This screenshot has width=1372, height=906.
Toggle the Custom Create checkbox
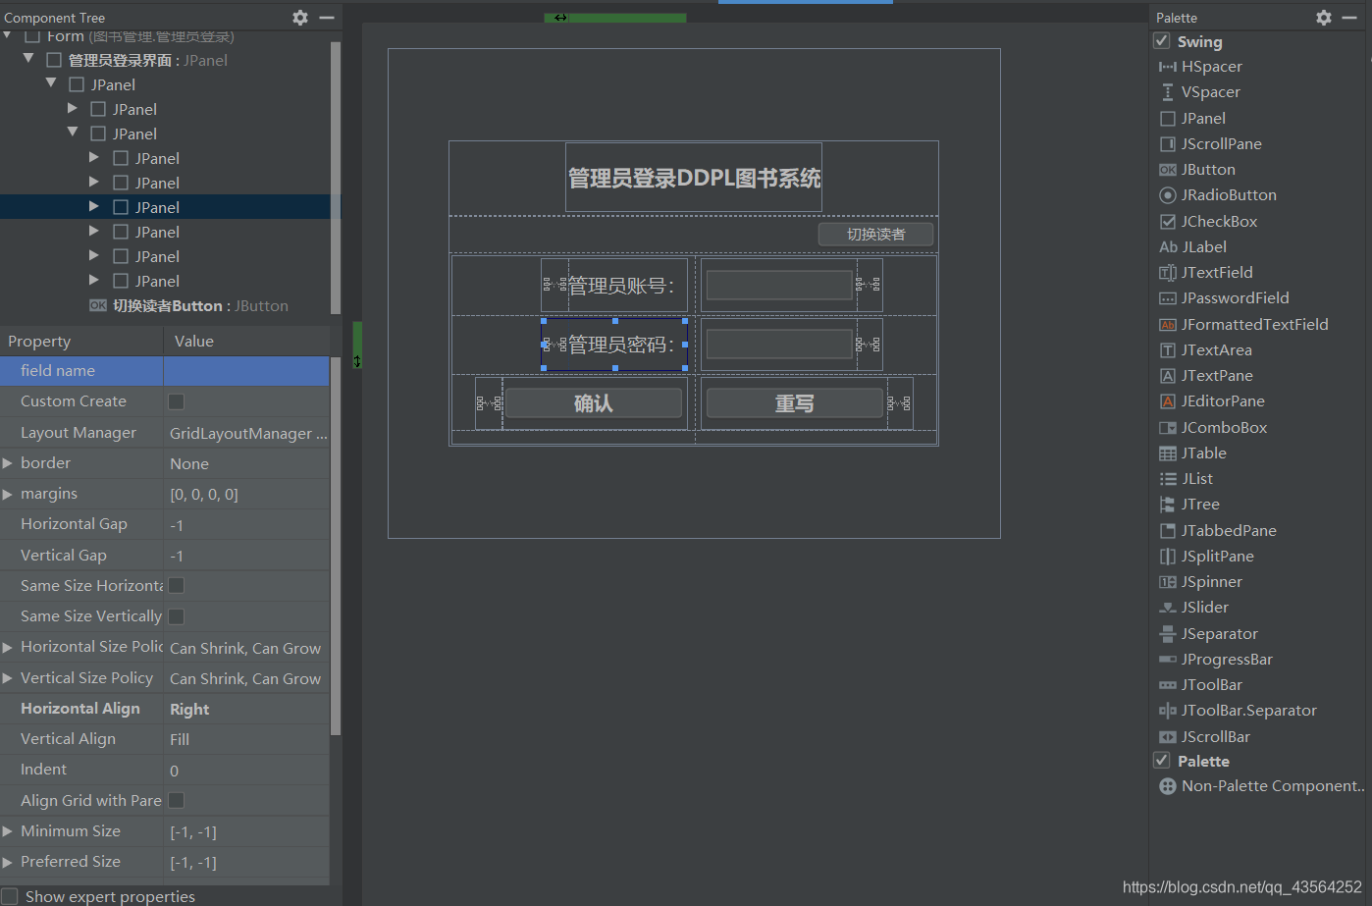click(177, 401)
